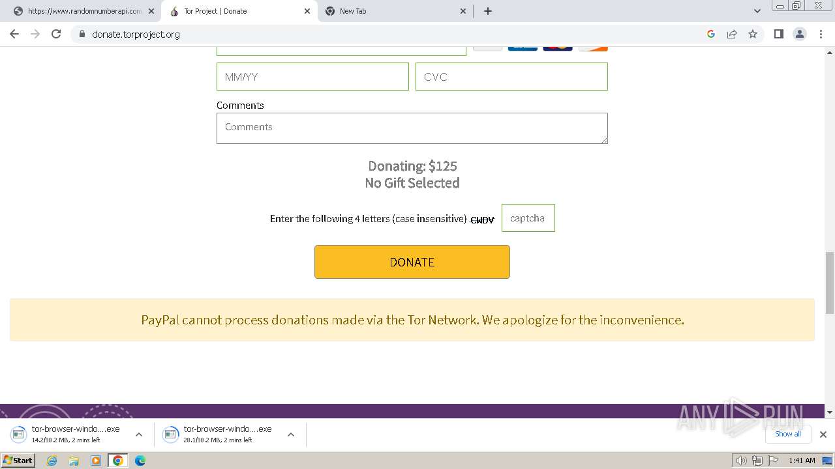Image resolution: width=835 pixels, height=469 pixels.
Task: Close the Tor Project Donate tab
Action: 307,11
